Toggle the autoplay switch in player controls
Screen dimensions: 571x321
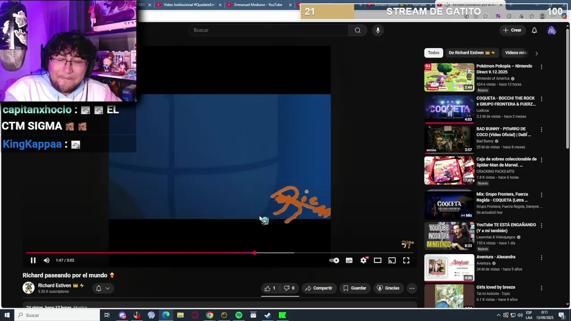click(334, 260)
